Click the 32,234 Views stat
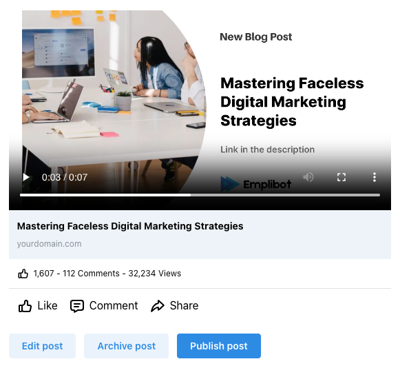Image resolution: width=400 pixels, height=368 pixels. (155, 274)
